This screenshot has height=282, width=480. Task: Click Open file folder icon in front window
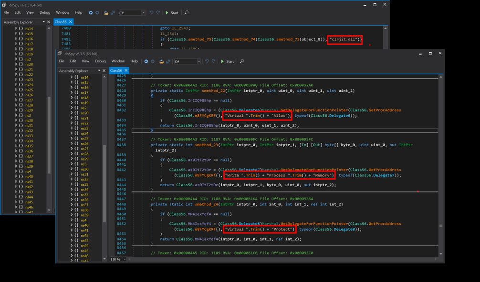coord(161,61)
